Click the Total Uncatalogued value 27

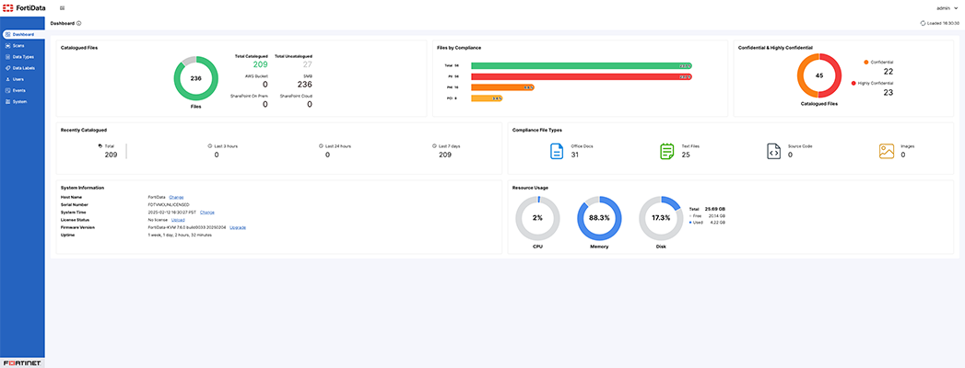[307, 63]
